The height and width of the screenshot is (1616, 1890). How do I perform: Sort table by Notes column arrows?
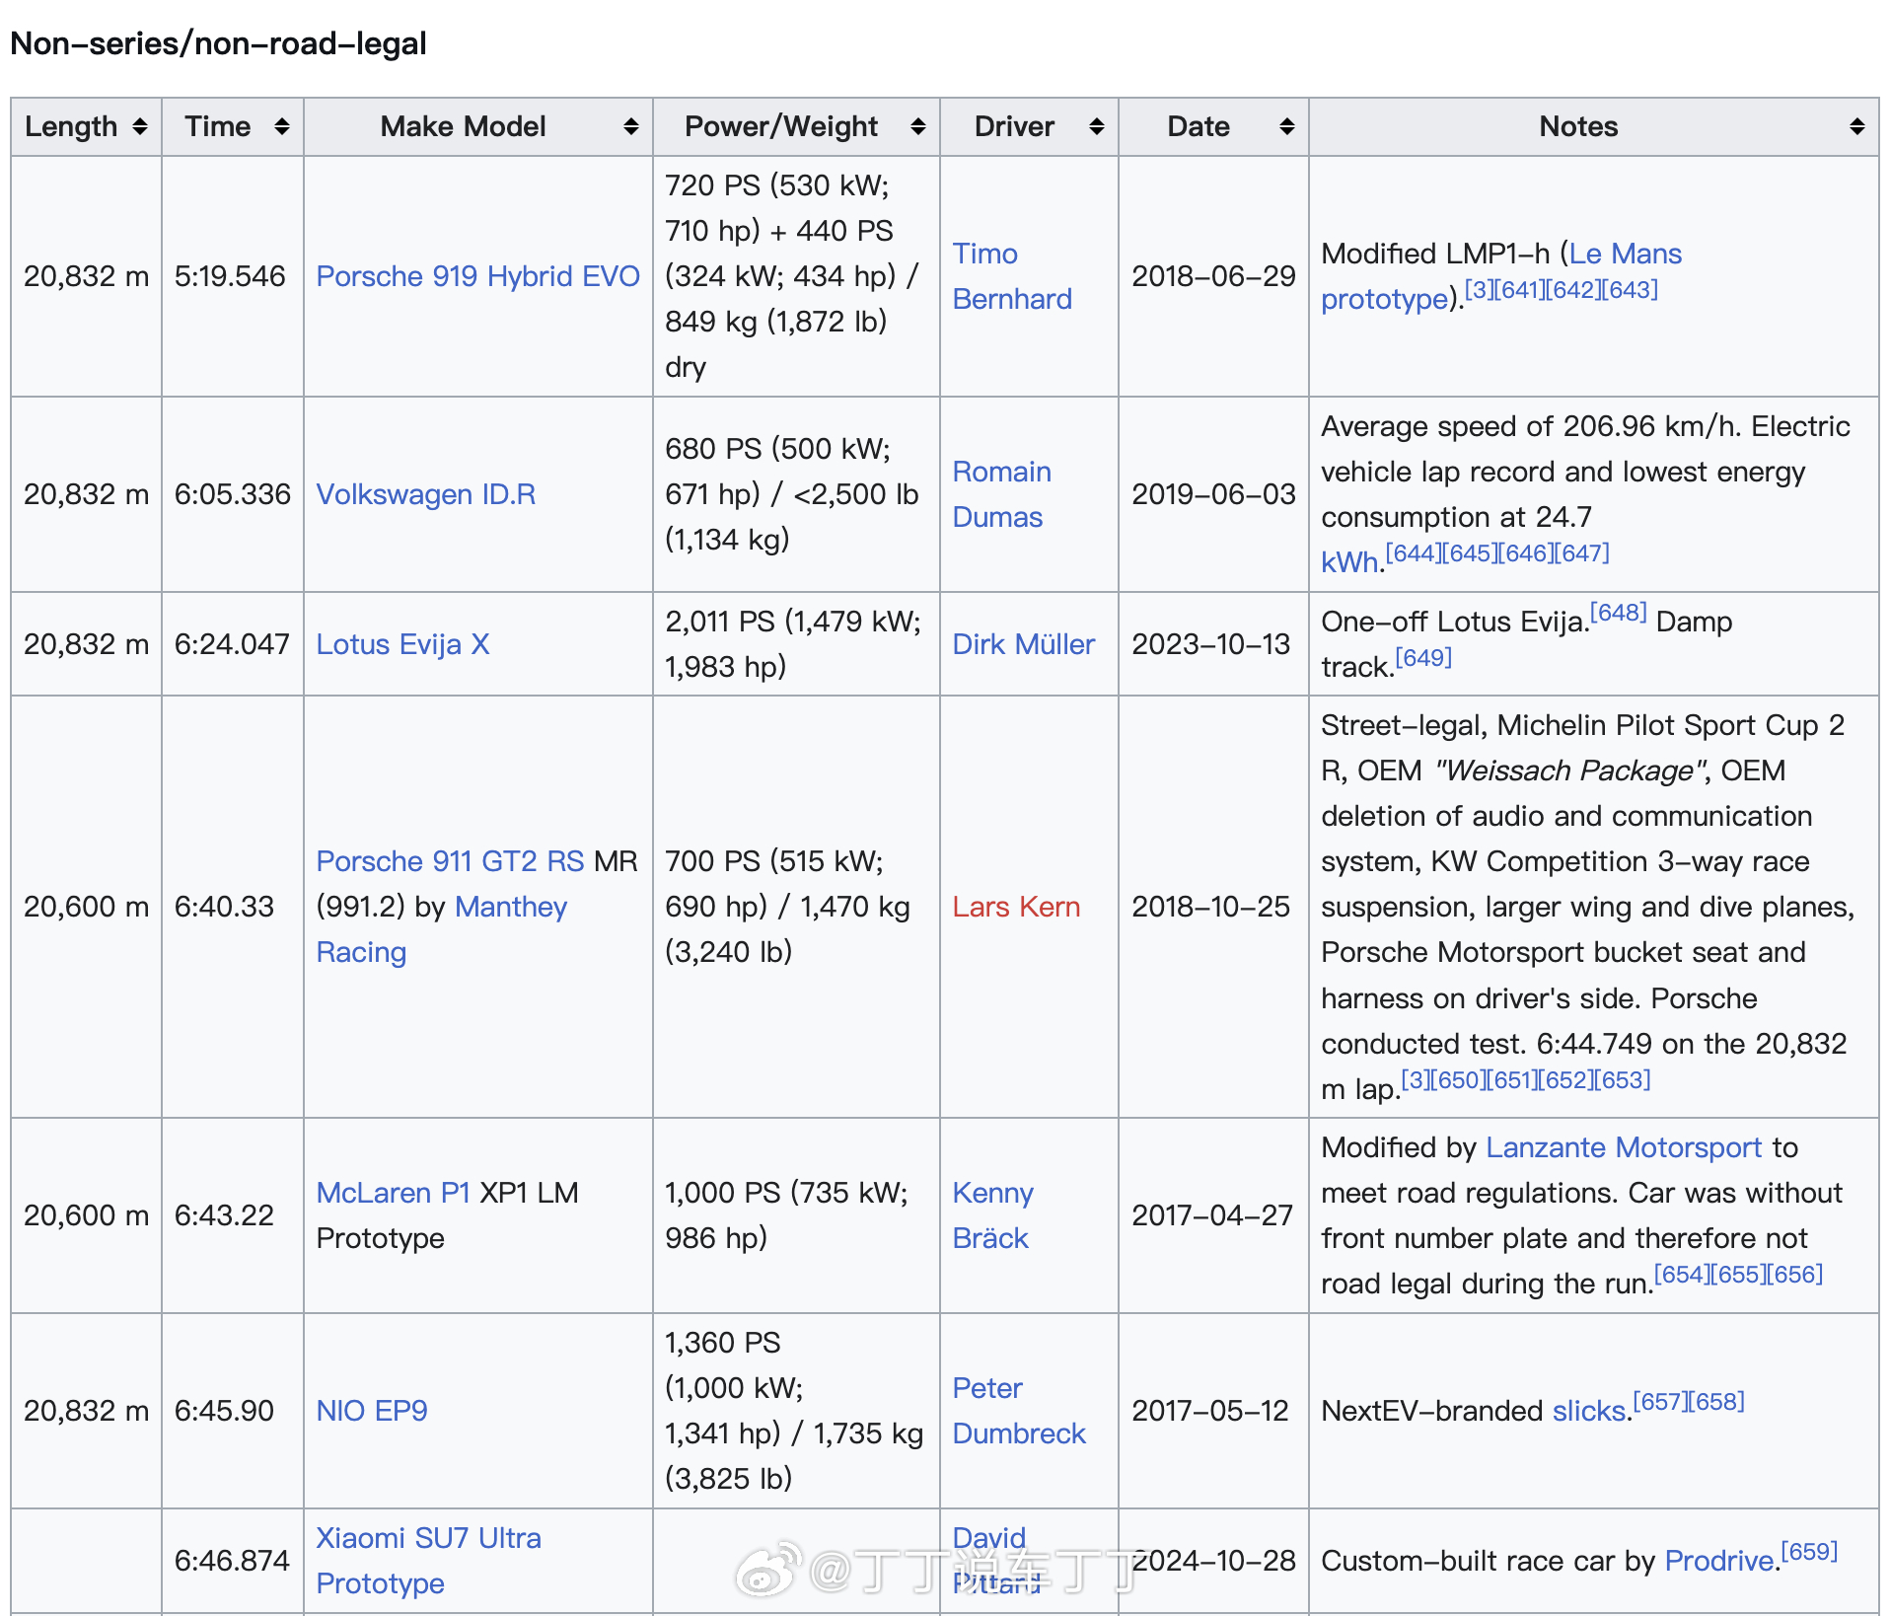(x=1857, y=126)
